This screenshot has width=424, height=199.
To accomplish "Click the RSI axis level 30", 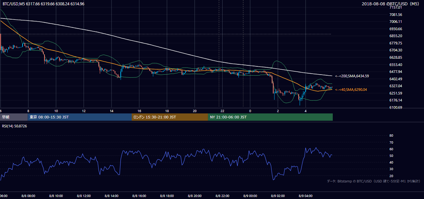I will click(x=391, y=169).
